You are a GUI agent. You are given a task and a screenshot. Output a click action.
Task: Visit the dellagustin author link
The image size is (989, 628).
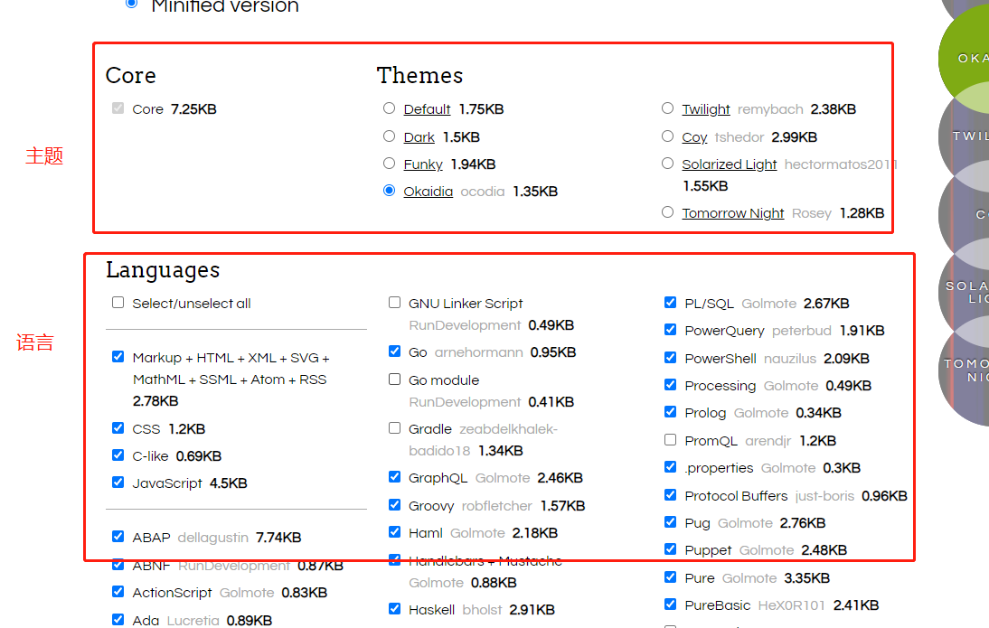213,538
